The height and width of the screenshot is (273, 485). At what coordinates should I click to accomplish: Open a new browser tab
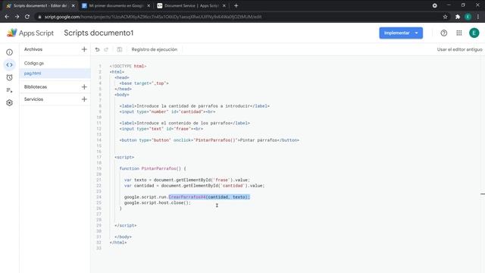click(x=236, y=5)
